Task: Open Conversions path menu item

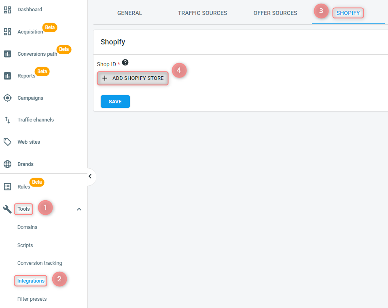Action: point(37,54)
